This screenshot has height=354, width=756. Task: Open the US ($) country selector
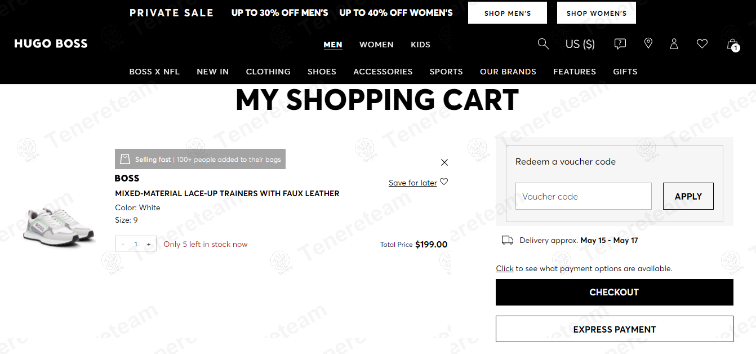click(580, 44)
